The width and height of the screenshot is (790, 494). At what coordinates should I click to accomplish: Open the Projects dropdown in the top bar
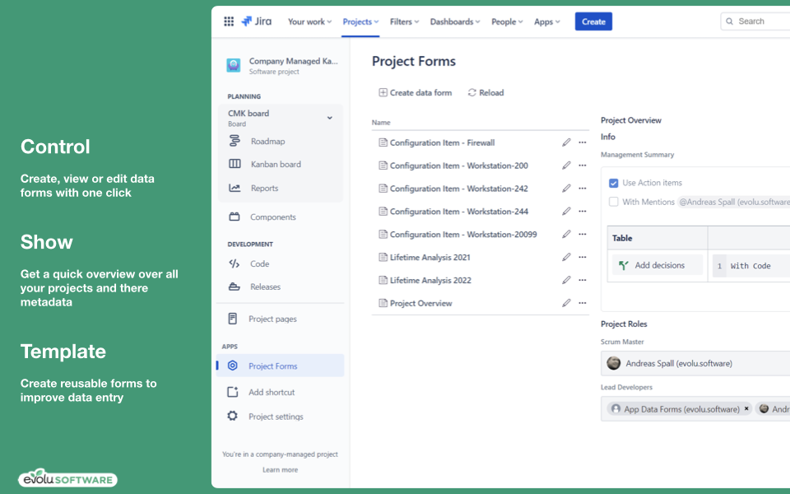coord(360,22)
